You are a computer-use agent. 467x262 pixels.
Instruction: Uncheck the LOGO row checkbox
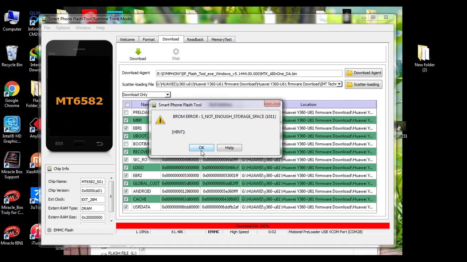click(x=126, y=168)
